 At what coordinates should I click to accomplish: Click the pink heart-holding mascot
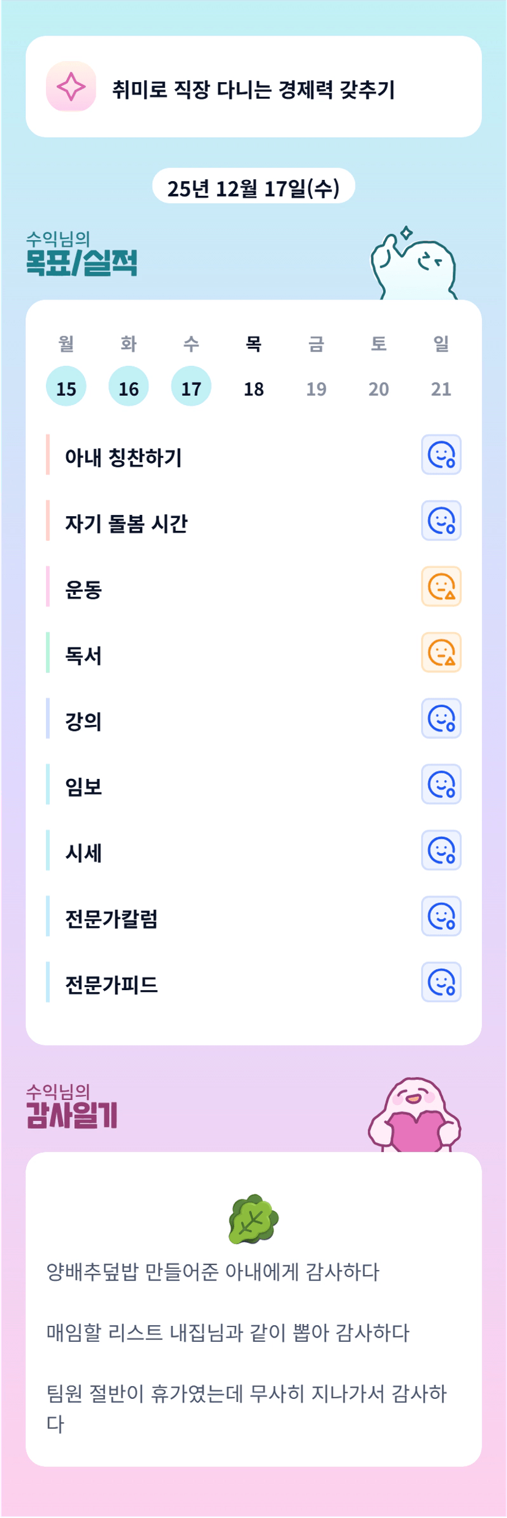coord(415,1116)
